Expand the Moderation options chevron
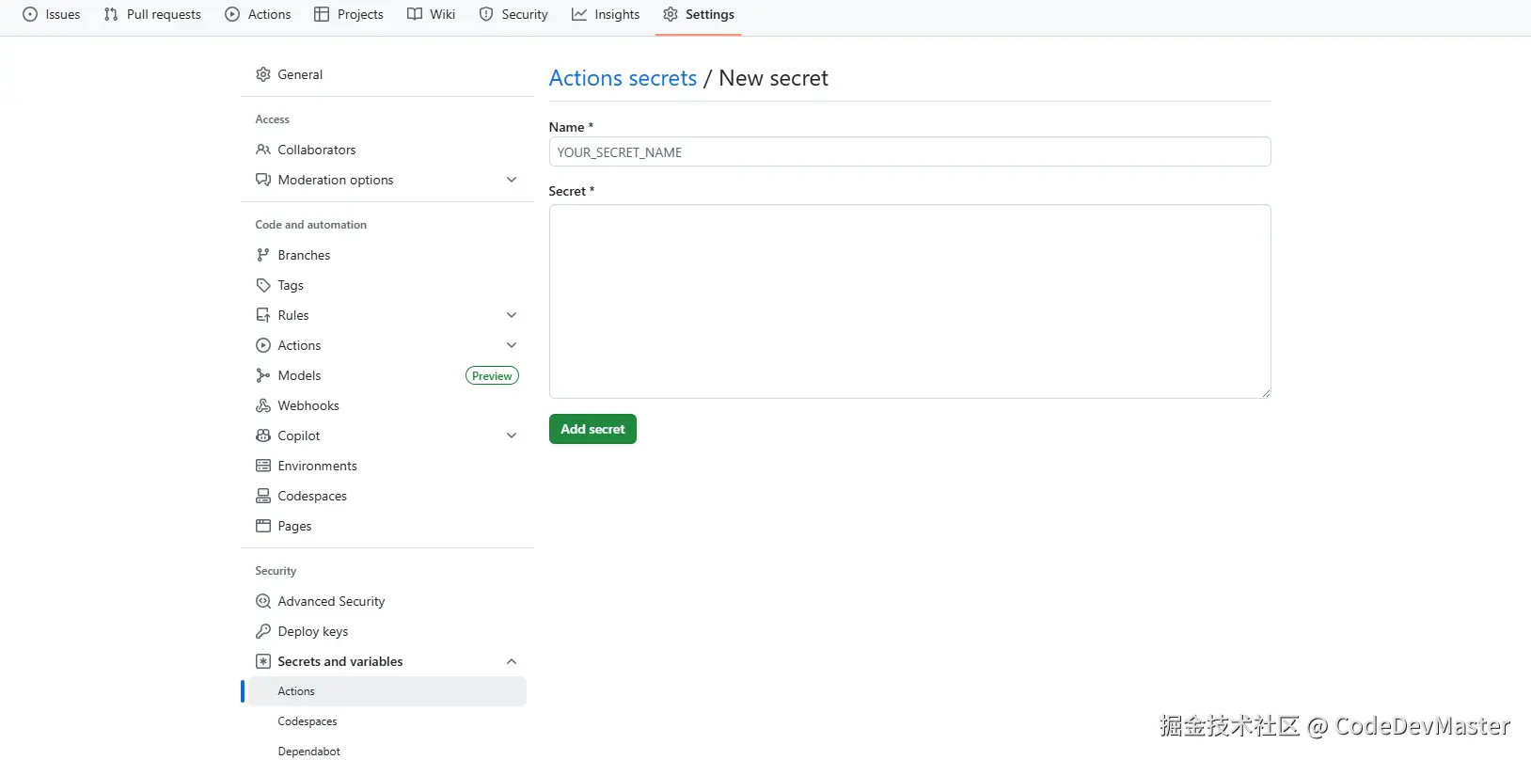 (512, 180)
